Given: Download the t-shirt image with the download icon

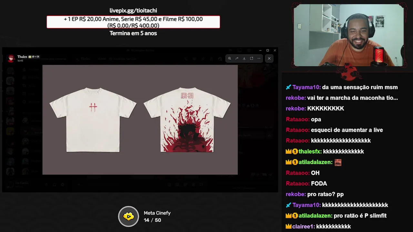Looking at the screenshot, I should pos(244,58).
